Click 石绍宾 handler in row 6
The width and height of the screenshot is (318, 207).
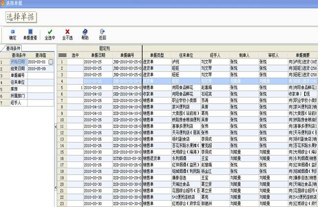click(x=207, y=94)
